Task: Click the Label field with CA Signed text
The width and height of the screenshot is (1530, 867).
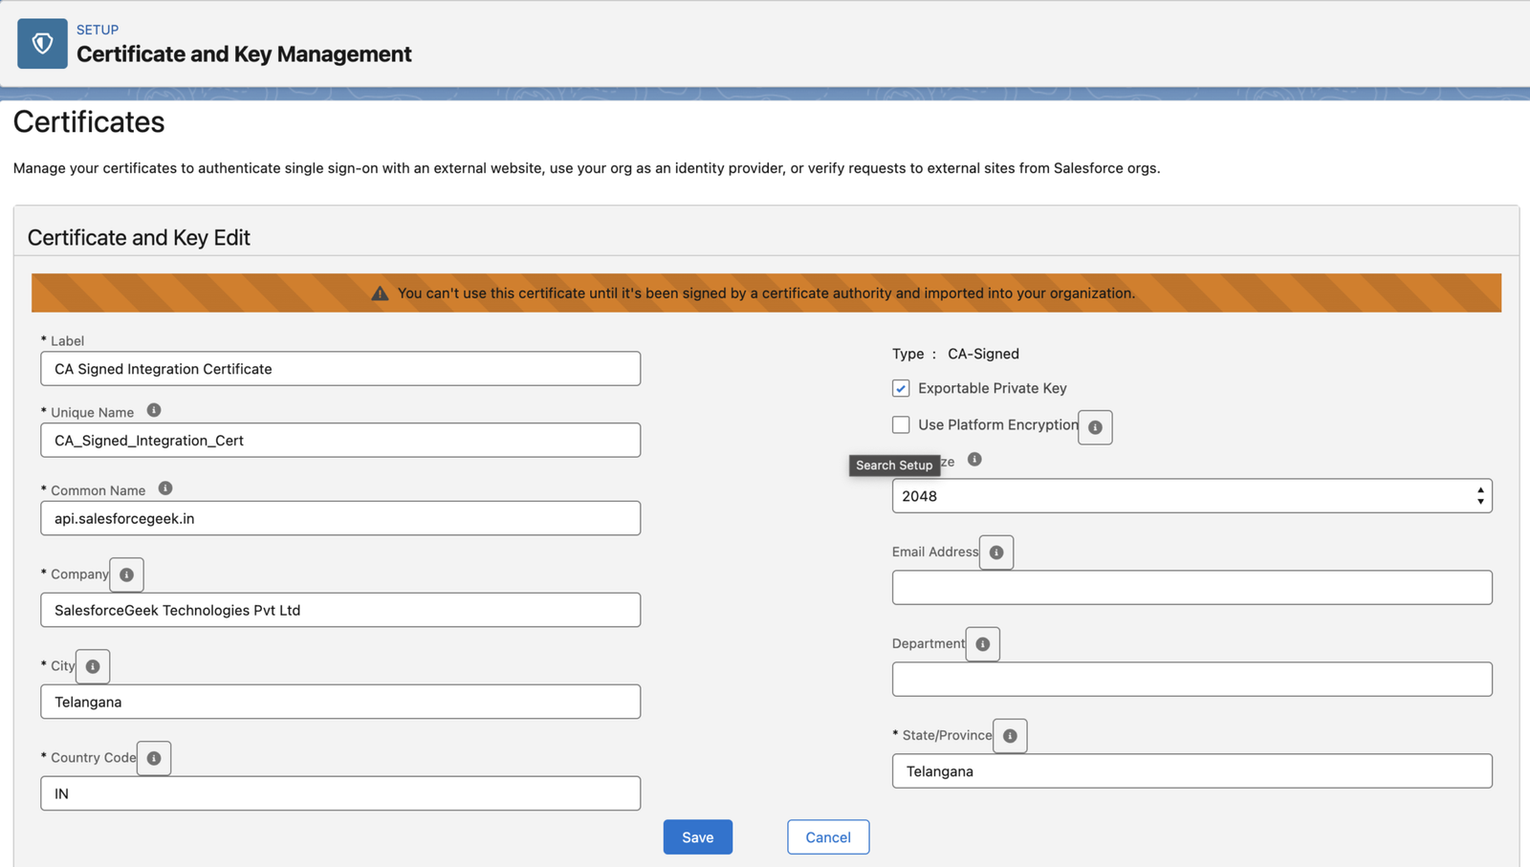Action: pos(340,369)
